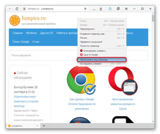Click the Сейчас обсуждаем heading
Screen dimensions: 160x134
[23, 75]
